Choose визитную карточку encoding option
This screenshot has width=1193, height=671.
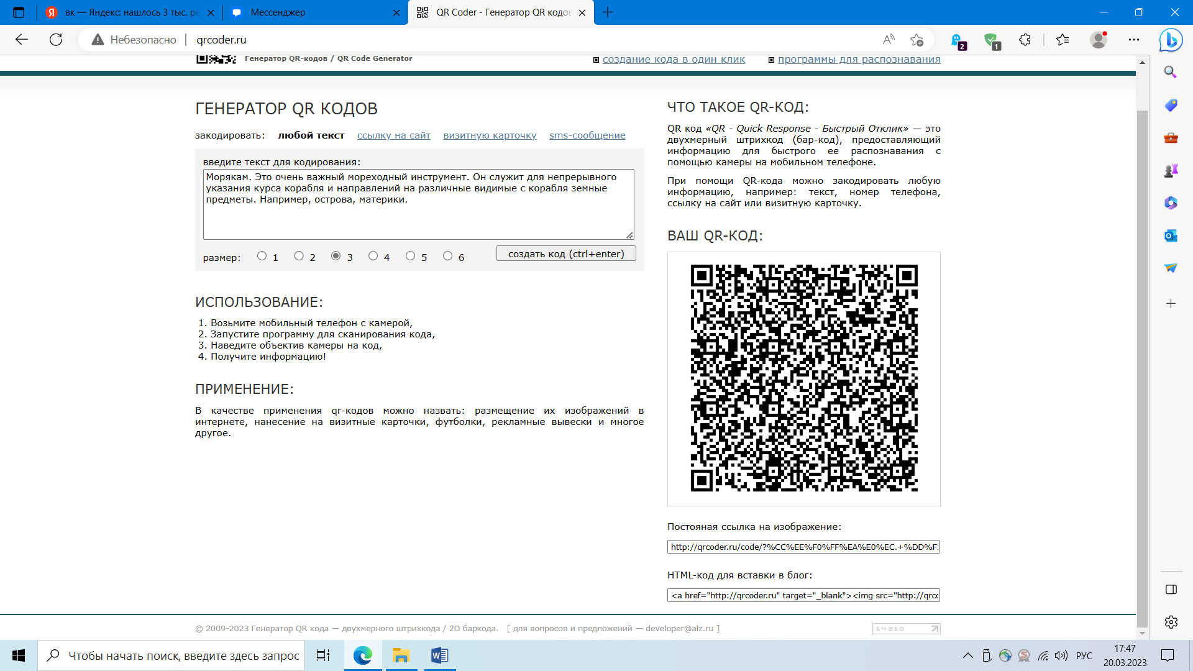point(490,135)
